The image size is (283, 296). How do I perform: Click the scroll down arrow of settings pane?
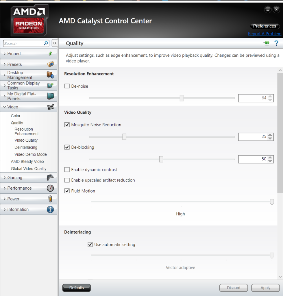[280, 277]
